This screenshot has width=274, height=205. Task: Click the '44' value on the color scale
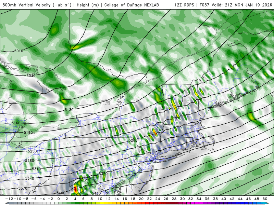[240, 199]
